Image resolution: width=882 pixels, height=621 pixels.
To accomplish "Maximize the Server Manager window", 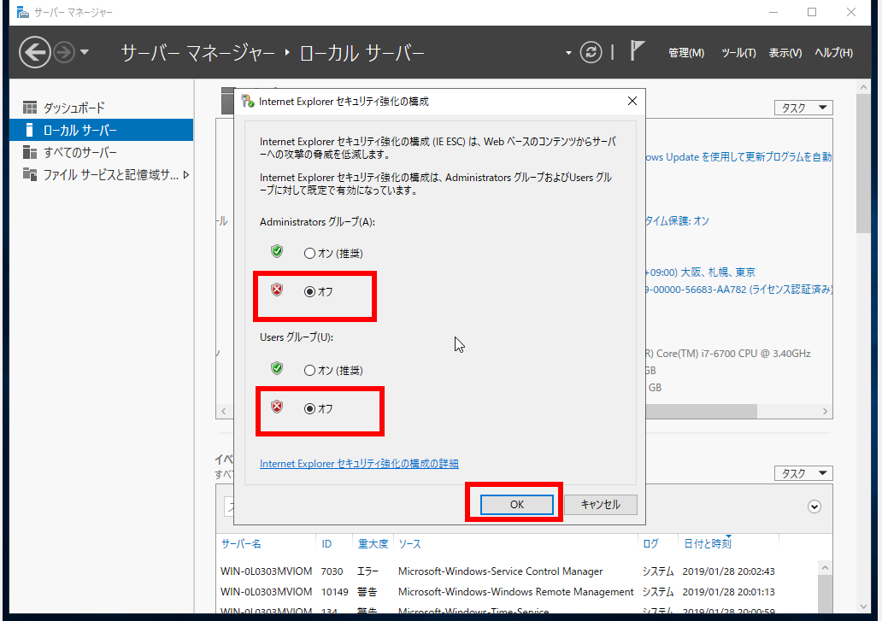I will click(x=812, y=12).
